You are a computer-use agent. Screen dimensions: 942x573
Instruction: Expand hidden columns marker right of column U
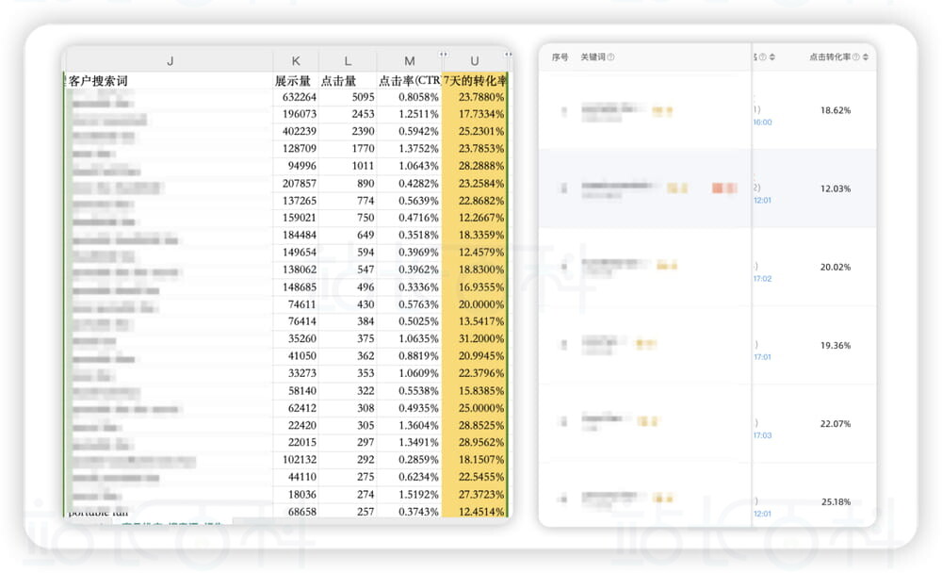point(508,55)
